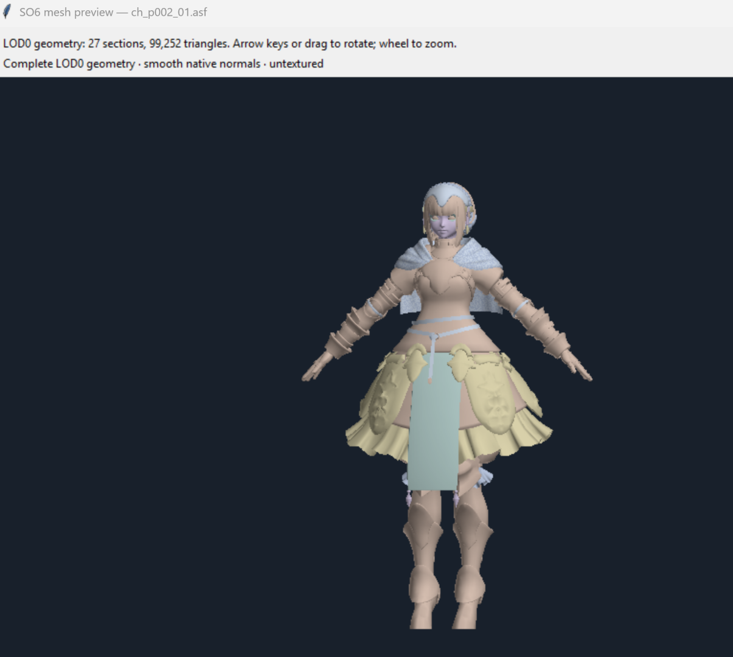This screenshot has width=733, height=657.
Task: Click the "Complete LOD0 geometry · smooth native normals · untextured" line
Action: click(163, 64)
